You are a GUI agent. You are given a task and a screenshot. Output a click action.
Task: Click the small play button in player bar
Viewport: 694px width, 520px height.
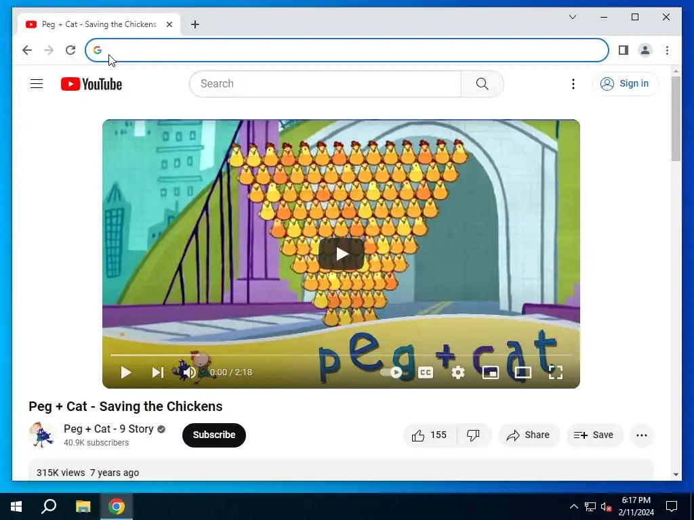click(x=125, y=372)
